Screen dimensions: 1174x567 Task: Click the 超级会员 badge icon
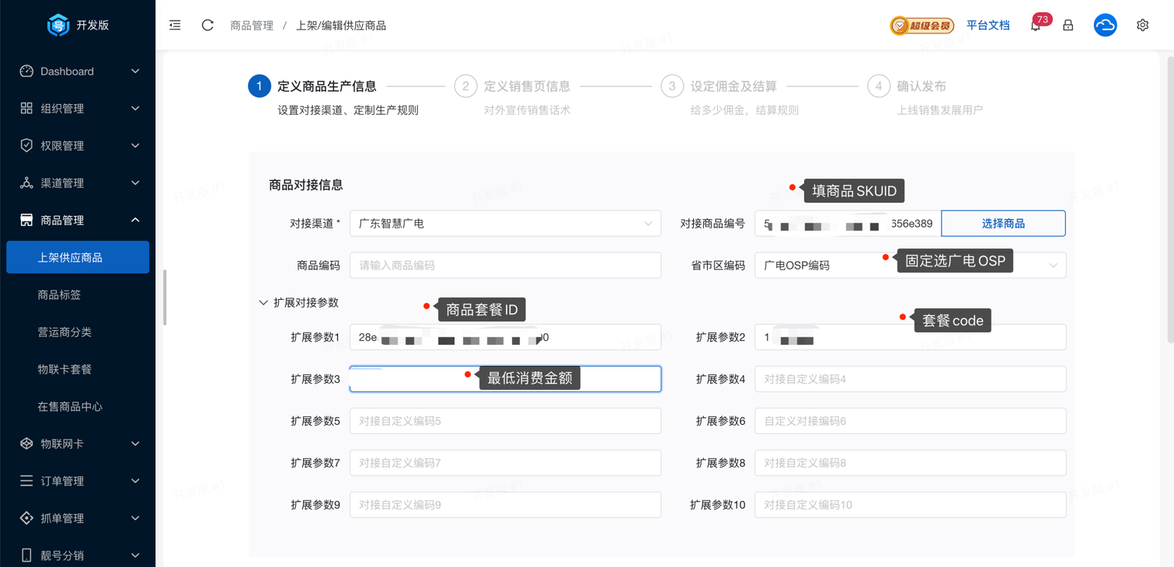click(x=921, y=26)
